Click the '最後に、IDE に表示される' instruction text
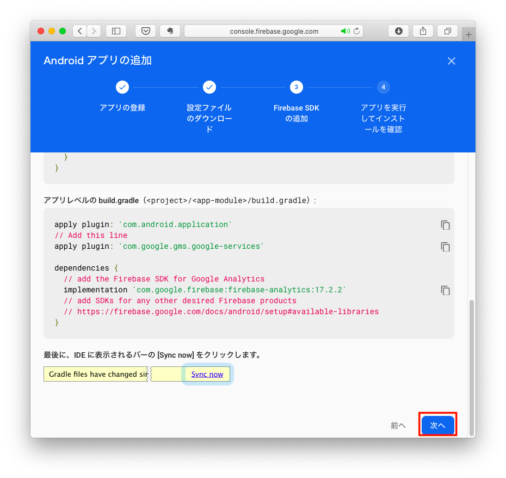 pyautogui.click(x=152, y=355)
